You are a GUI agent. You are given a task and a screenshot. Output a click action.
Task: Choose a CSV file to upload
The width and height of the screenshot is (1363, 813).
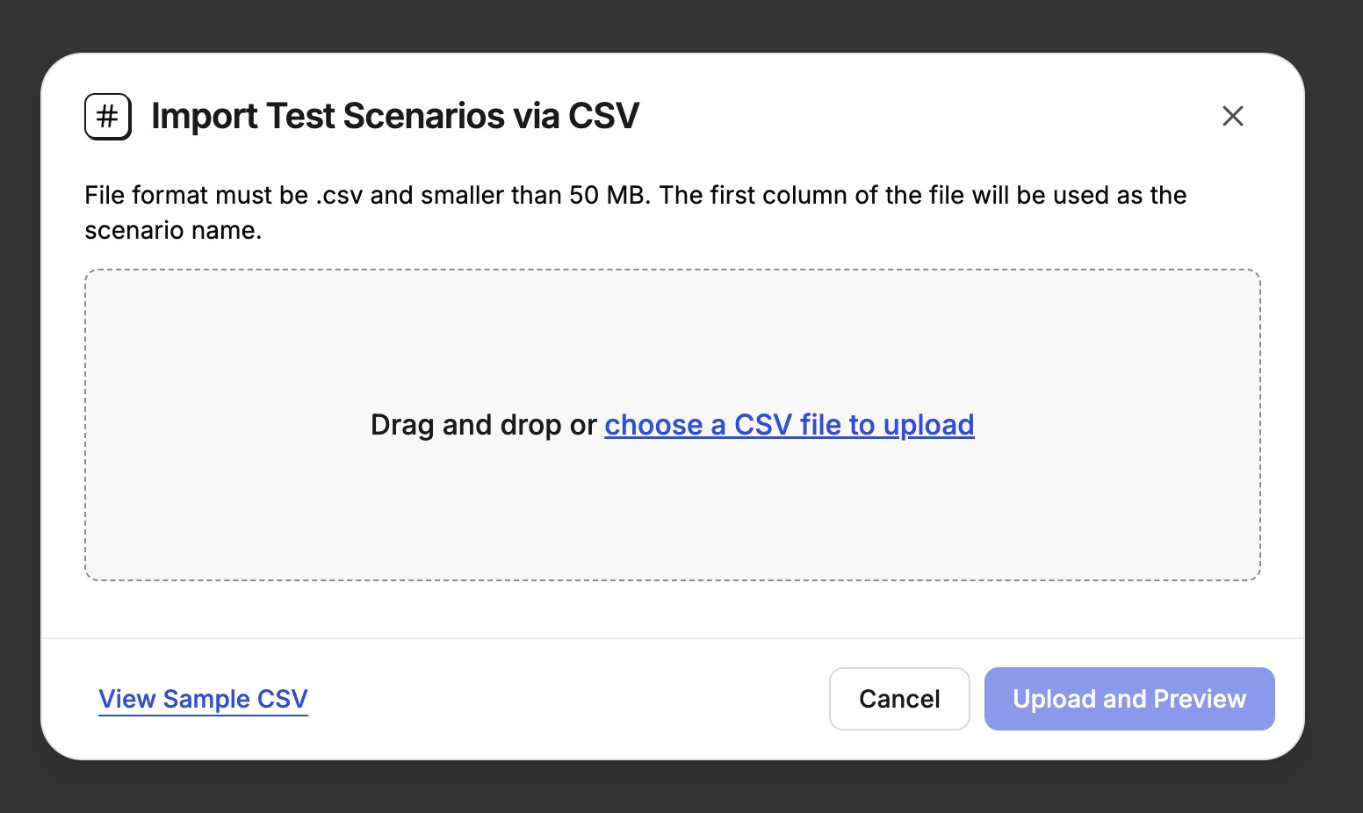tap(790, 425)
